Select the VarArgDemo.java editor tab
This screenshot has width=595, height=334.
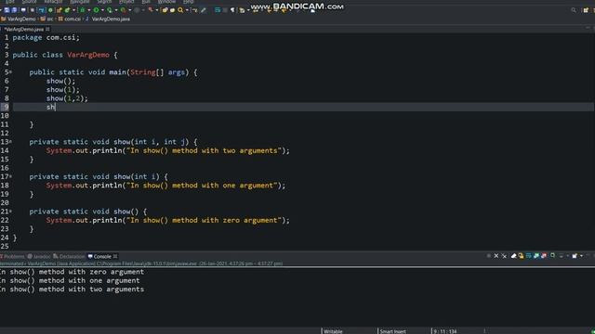click(x=23, y=29)
